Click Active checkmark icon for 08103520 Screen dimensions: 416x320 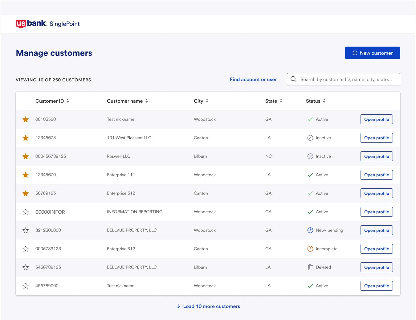coord(310,119)
